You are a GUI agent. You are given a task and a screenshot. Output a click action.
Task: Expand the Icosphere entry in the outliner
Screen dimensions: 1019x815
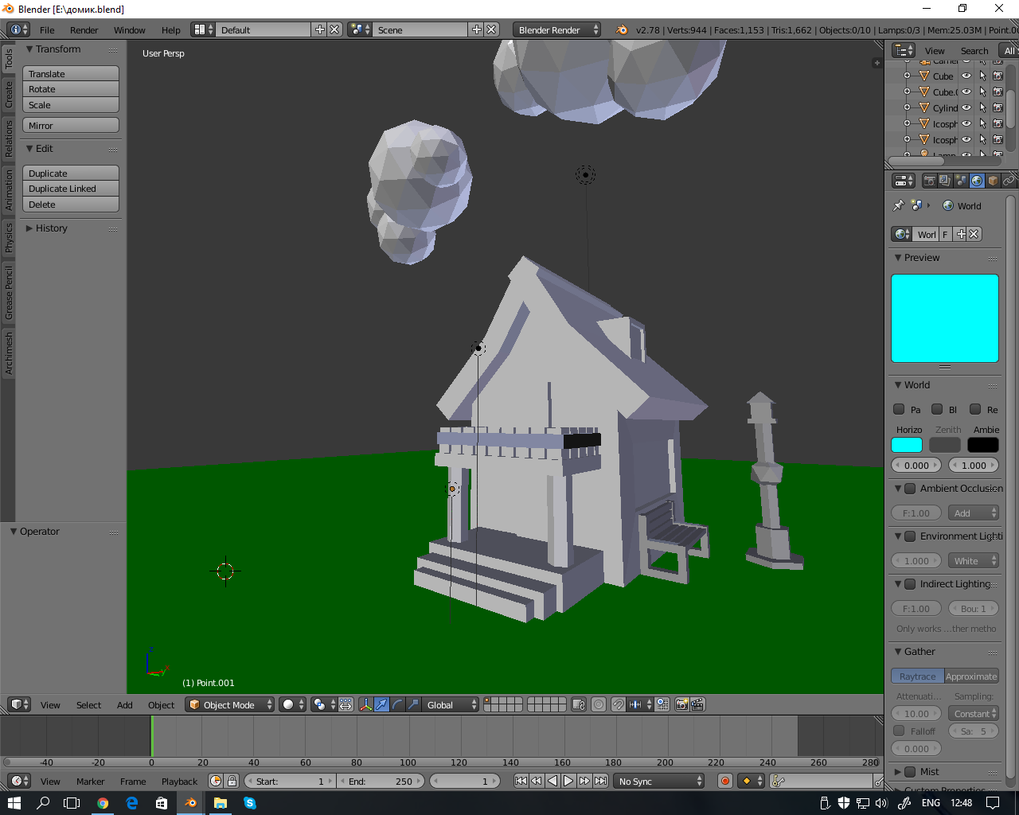coord(907,123)
